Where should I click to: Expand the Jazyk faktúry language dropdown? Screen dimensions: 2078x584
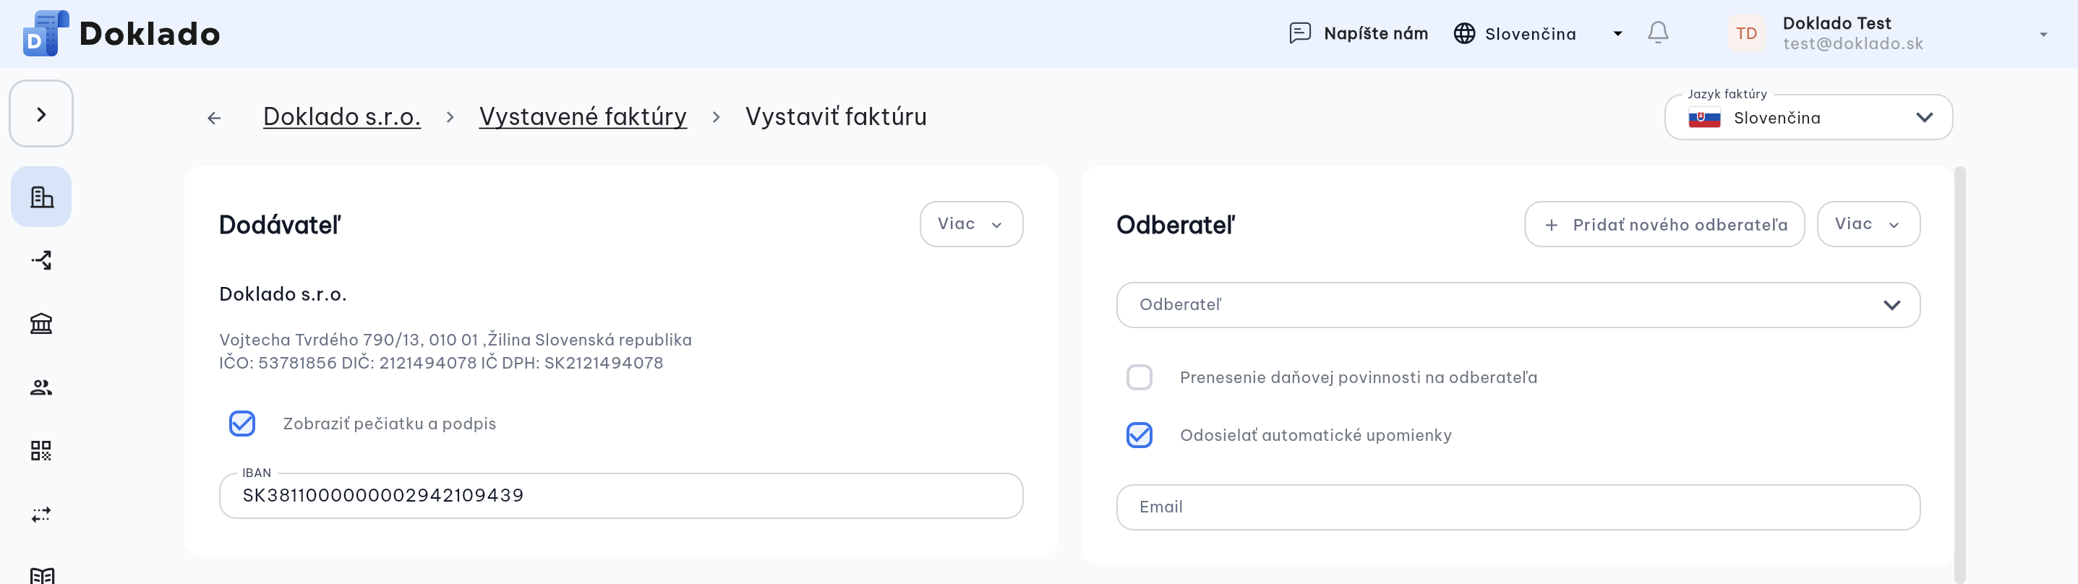pos(1808,118)
